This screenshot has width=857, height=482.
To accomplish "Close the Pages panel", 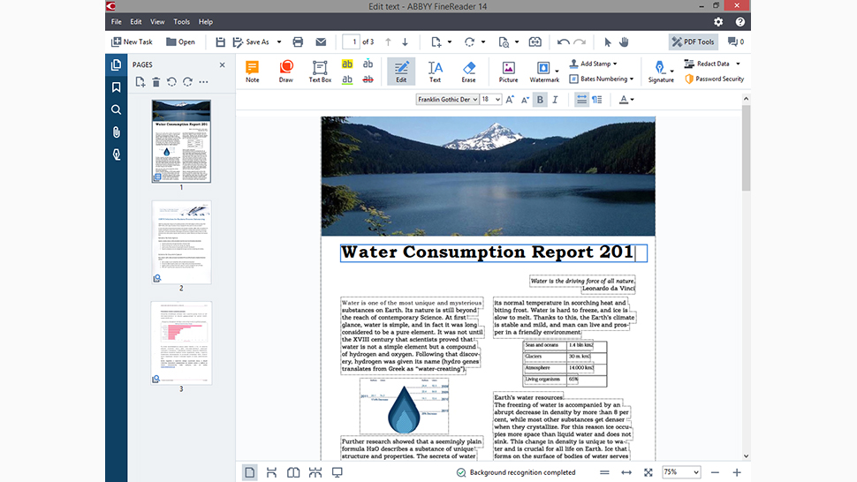I will pyautogui.click(x=222, y=65).
